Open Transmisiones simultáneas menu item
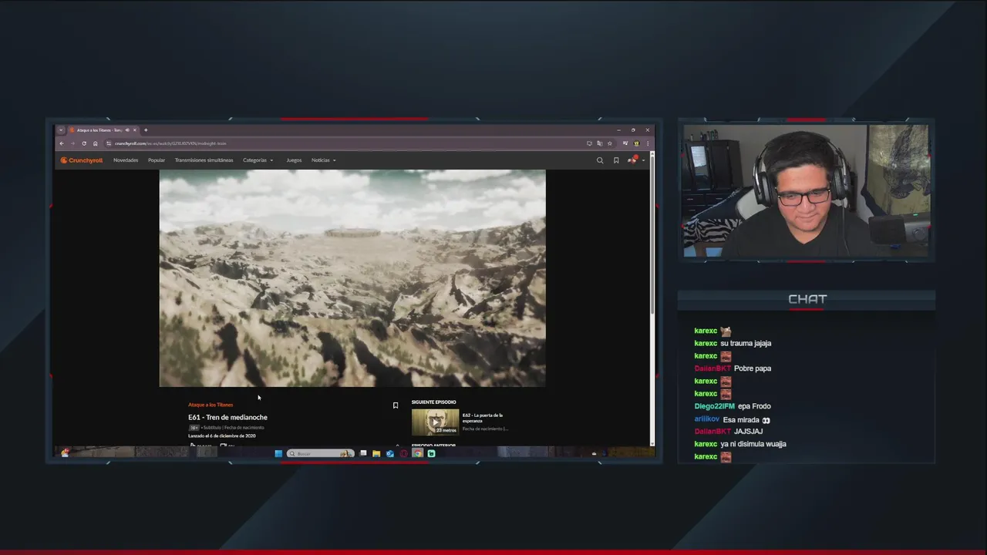Viewport: 987px width, 555px height. [204, 160]
